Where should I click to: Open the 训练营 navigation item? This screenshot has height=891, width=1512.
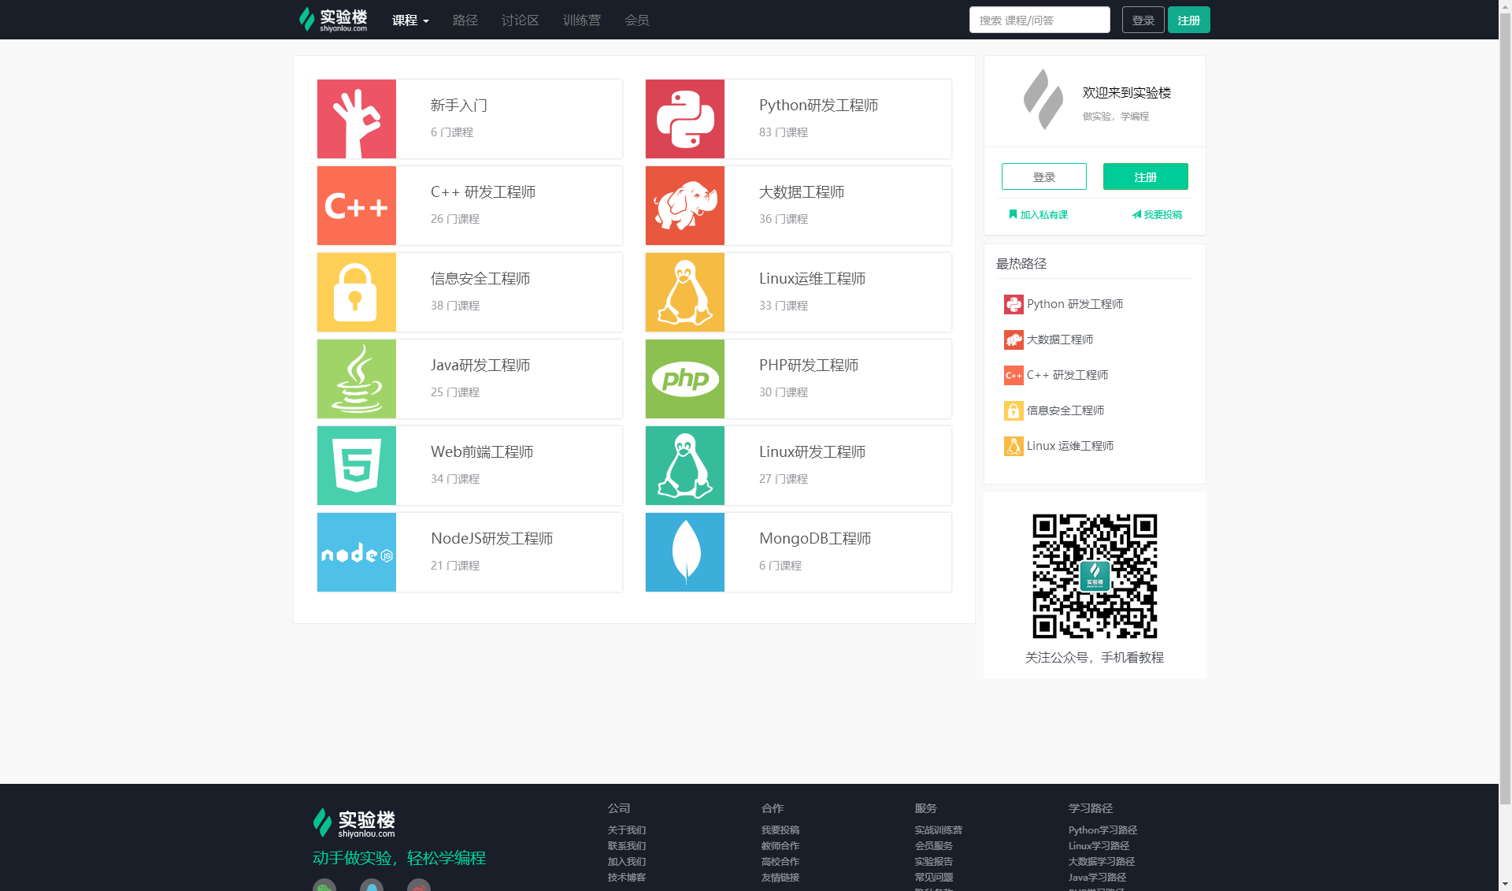pyautogui.click(x=581, y=20)
